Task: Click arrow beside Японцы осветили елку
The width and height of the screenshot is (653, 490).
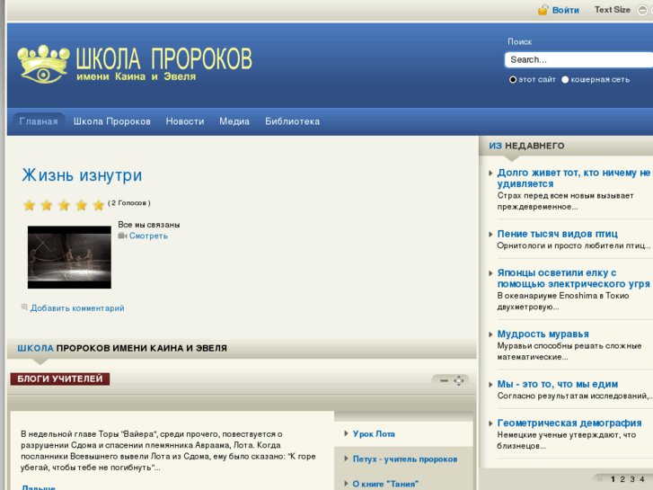Action: coord(491,273)
